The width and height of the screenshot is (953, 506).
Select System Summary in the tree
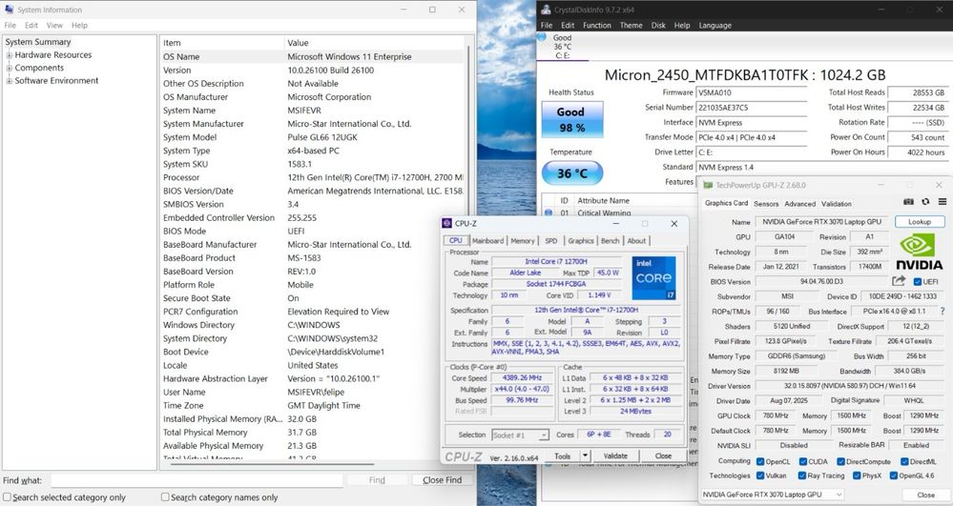click(x=38, y=42)
